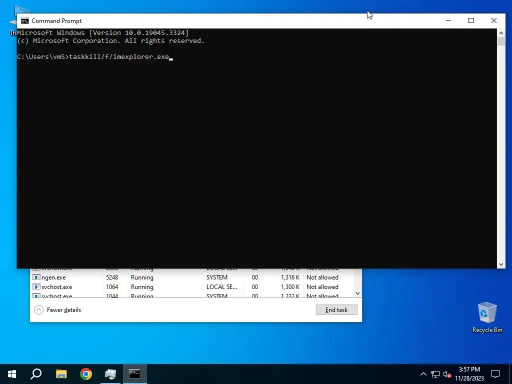Open the Windows Start menu
Viewport: 512px width, 384px height.
click(x=12, y=374)
